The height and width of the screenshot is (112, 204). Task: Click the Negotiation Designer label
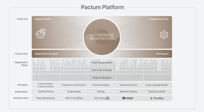(x=46, y=54)
